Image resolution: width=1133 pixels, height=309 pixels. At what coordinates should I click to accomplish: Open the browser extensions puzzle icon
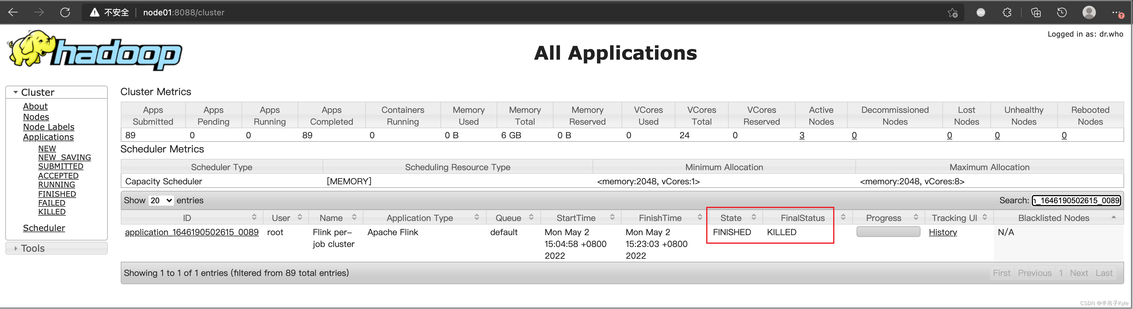(x=1007, y=12)
